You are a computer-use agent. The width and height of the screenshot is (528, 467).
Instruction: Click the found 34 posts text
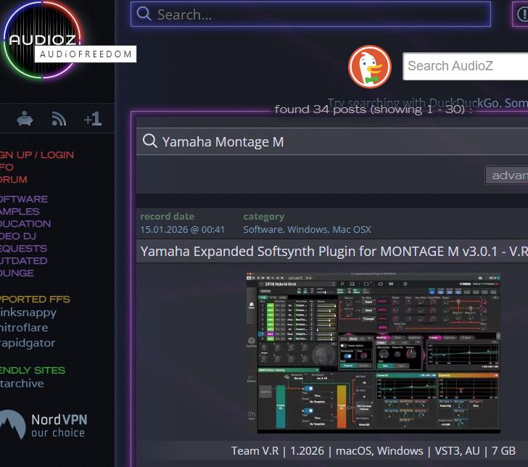click(x=373, y=109)
